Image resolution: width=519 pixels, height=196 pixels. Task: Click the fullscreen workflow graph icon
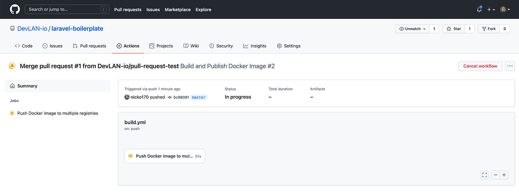tap(484, 175)
